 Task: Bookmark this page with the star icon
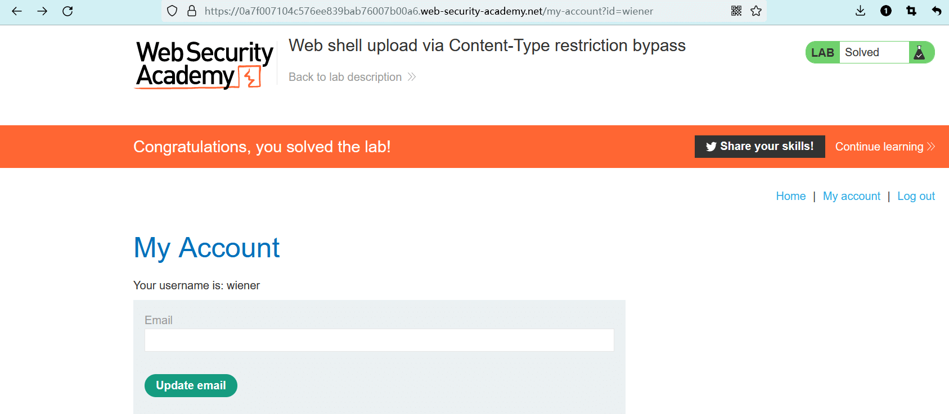(x=756, y=11)
